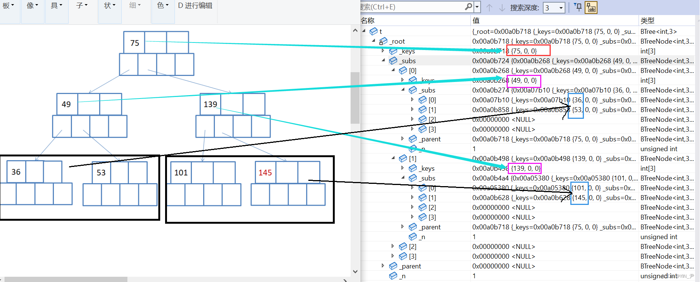The image size is (700, 282).
Task: Expand _keys in the int[3] {75, 0, 0} row
Action: tap(383, 50)
